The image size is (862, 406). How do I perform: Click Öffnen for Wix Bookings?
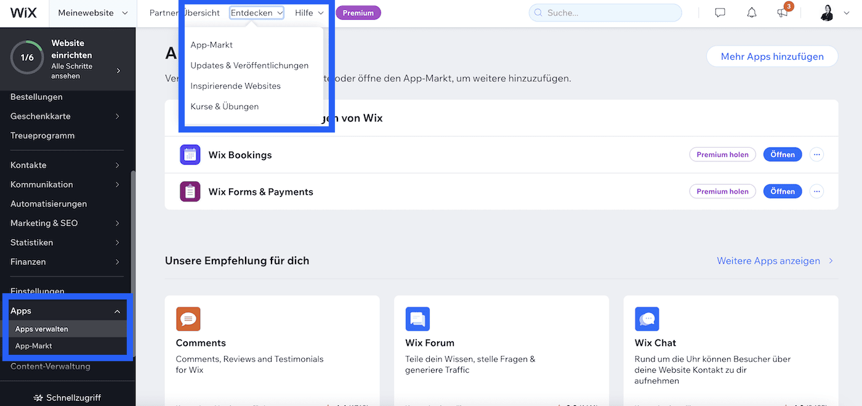tap(783, 155)
